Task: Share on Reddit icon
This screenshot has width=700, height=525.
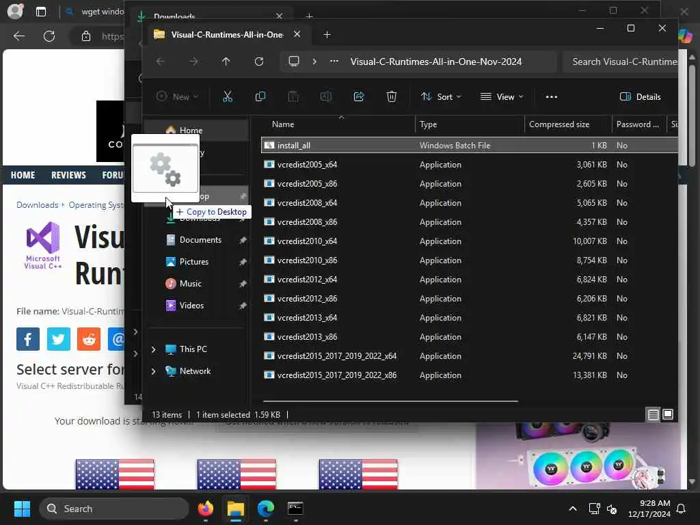Action: (89, 339)
